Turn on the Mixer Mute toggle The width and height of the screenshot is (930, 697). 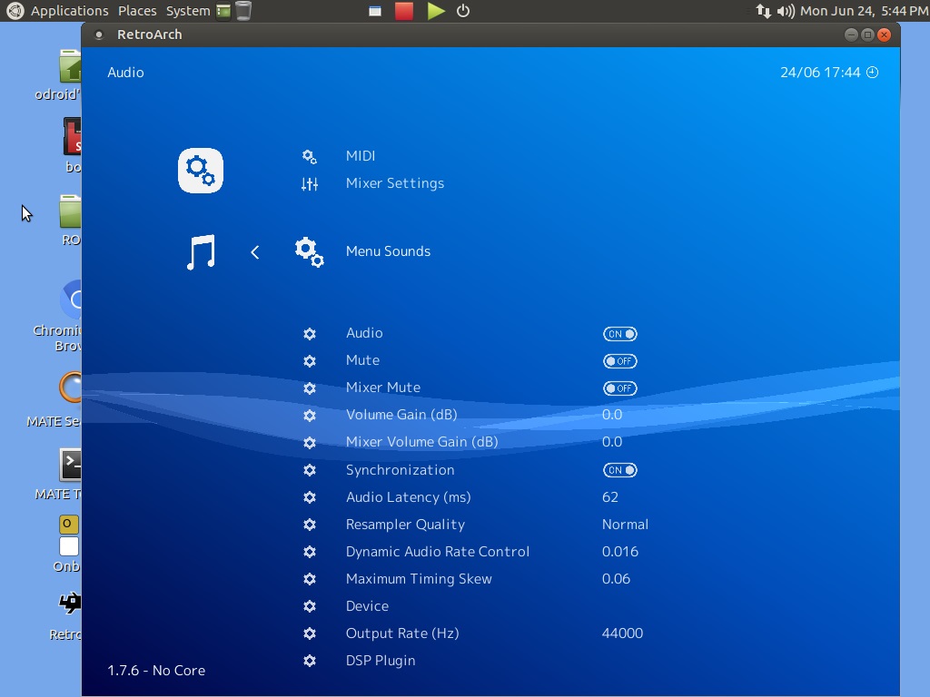pos(619,388)
